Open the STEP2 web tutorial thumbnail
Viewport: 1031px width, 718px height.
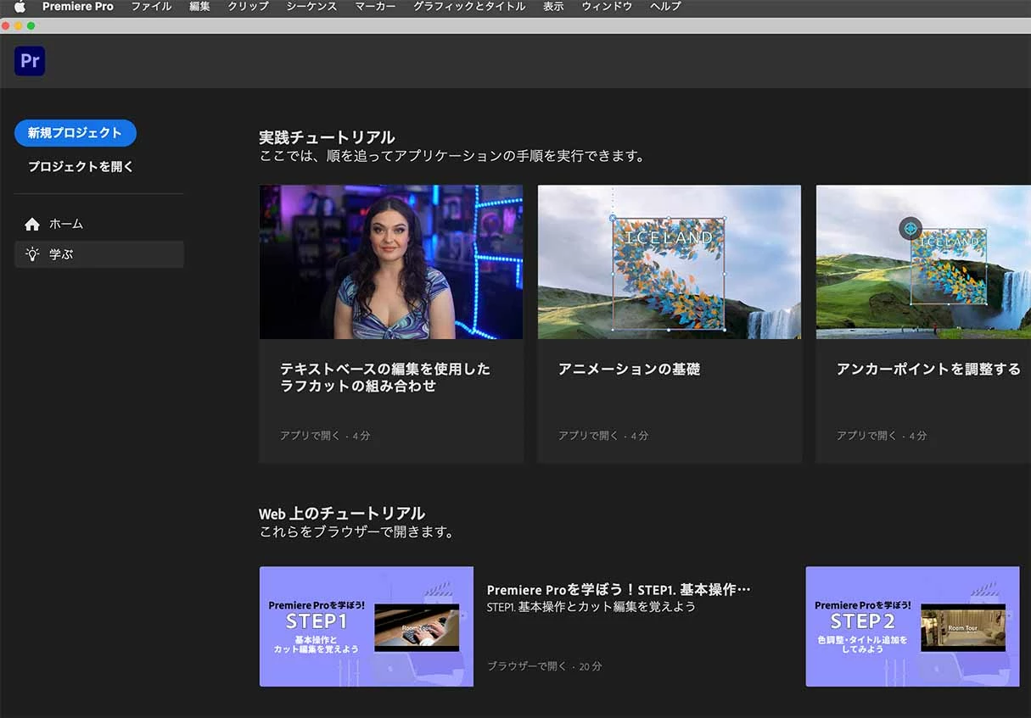pyautogui.click(x=912, y=626)
